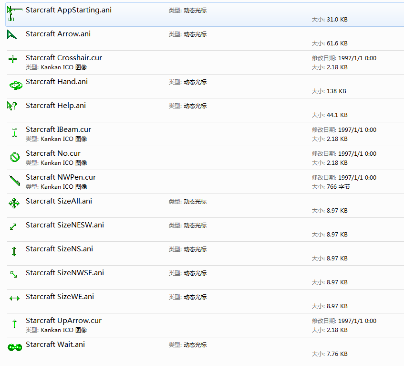Select the Starcraft Wait cursor icon
Viewport: 404px width, 366px height.
(x=15, y=347)
